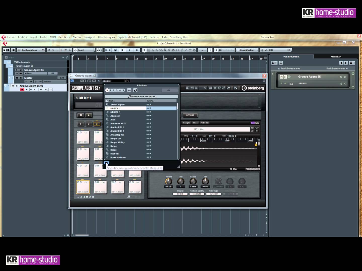Select the Aberdeen kit in results
Viewport: 362px width, 271px height.
(115, 116)
